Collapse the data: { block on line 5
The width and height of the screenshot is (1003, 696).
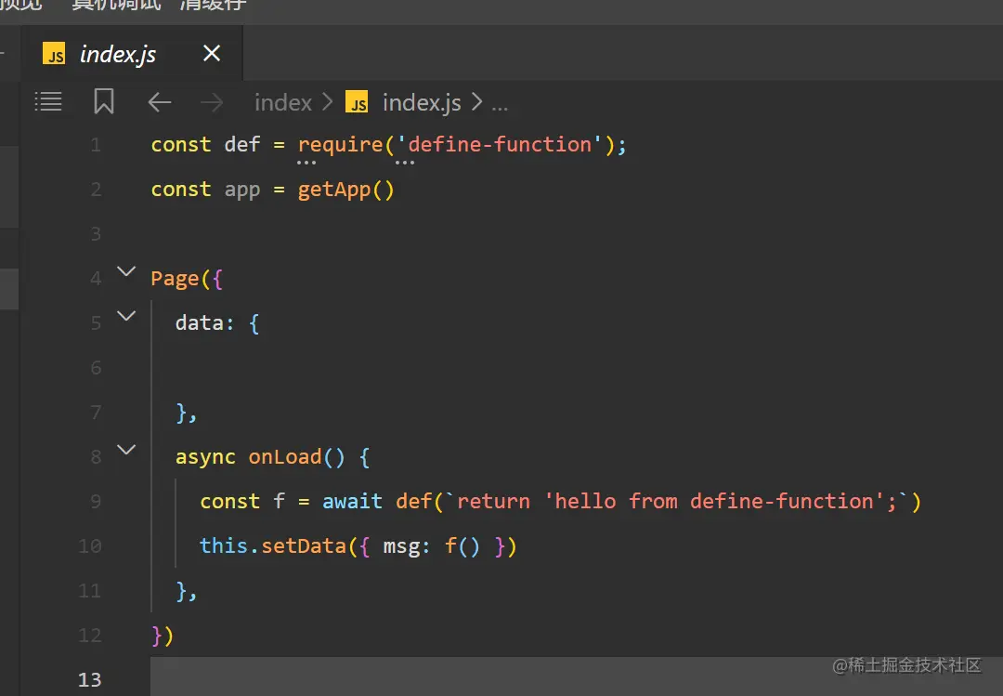coord(126,316)
